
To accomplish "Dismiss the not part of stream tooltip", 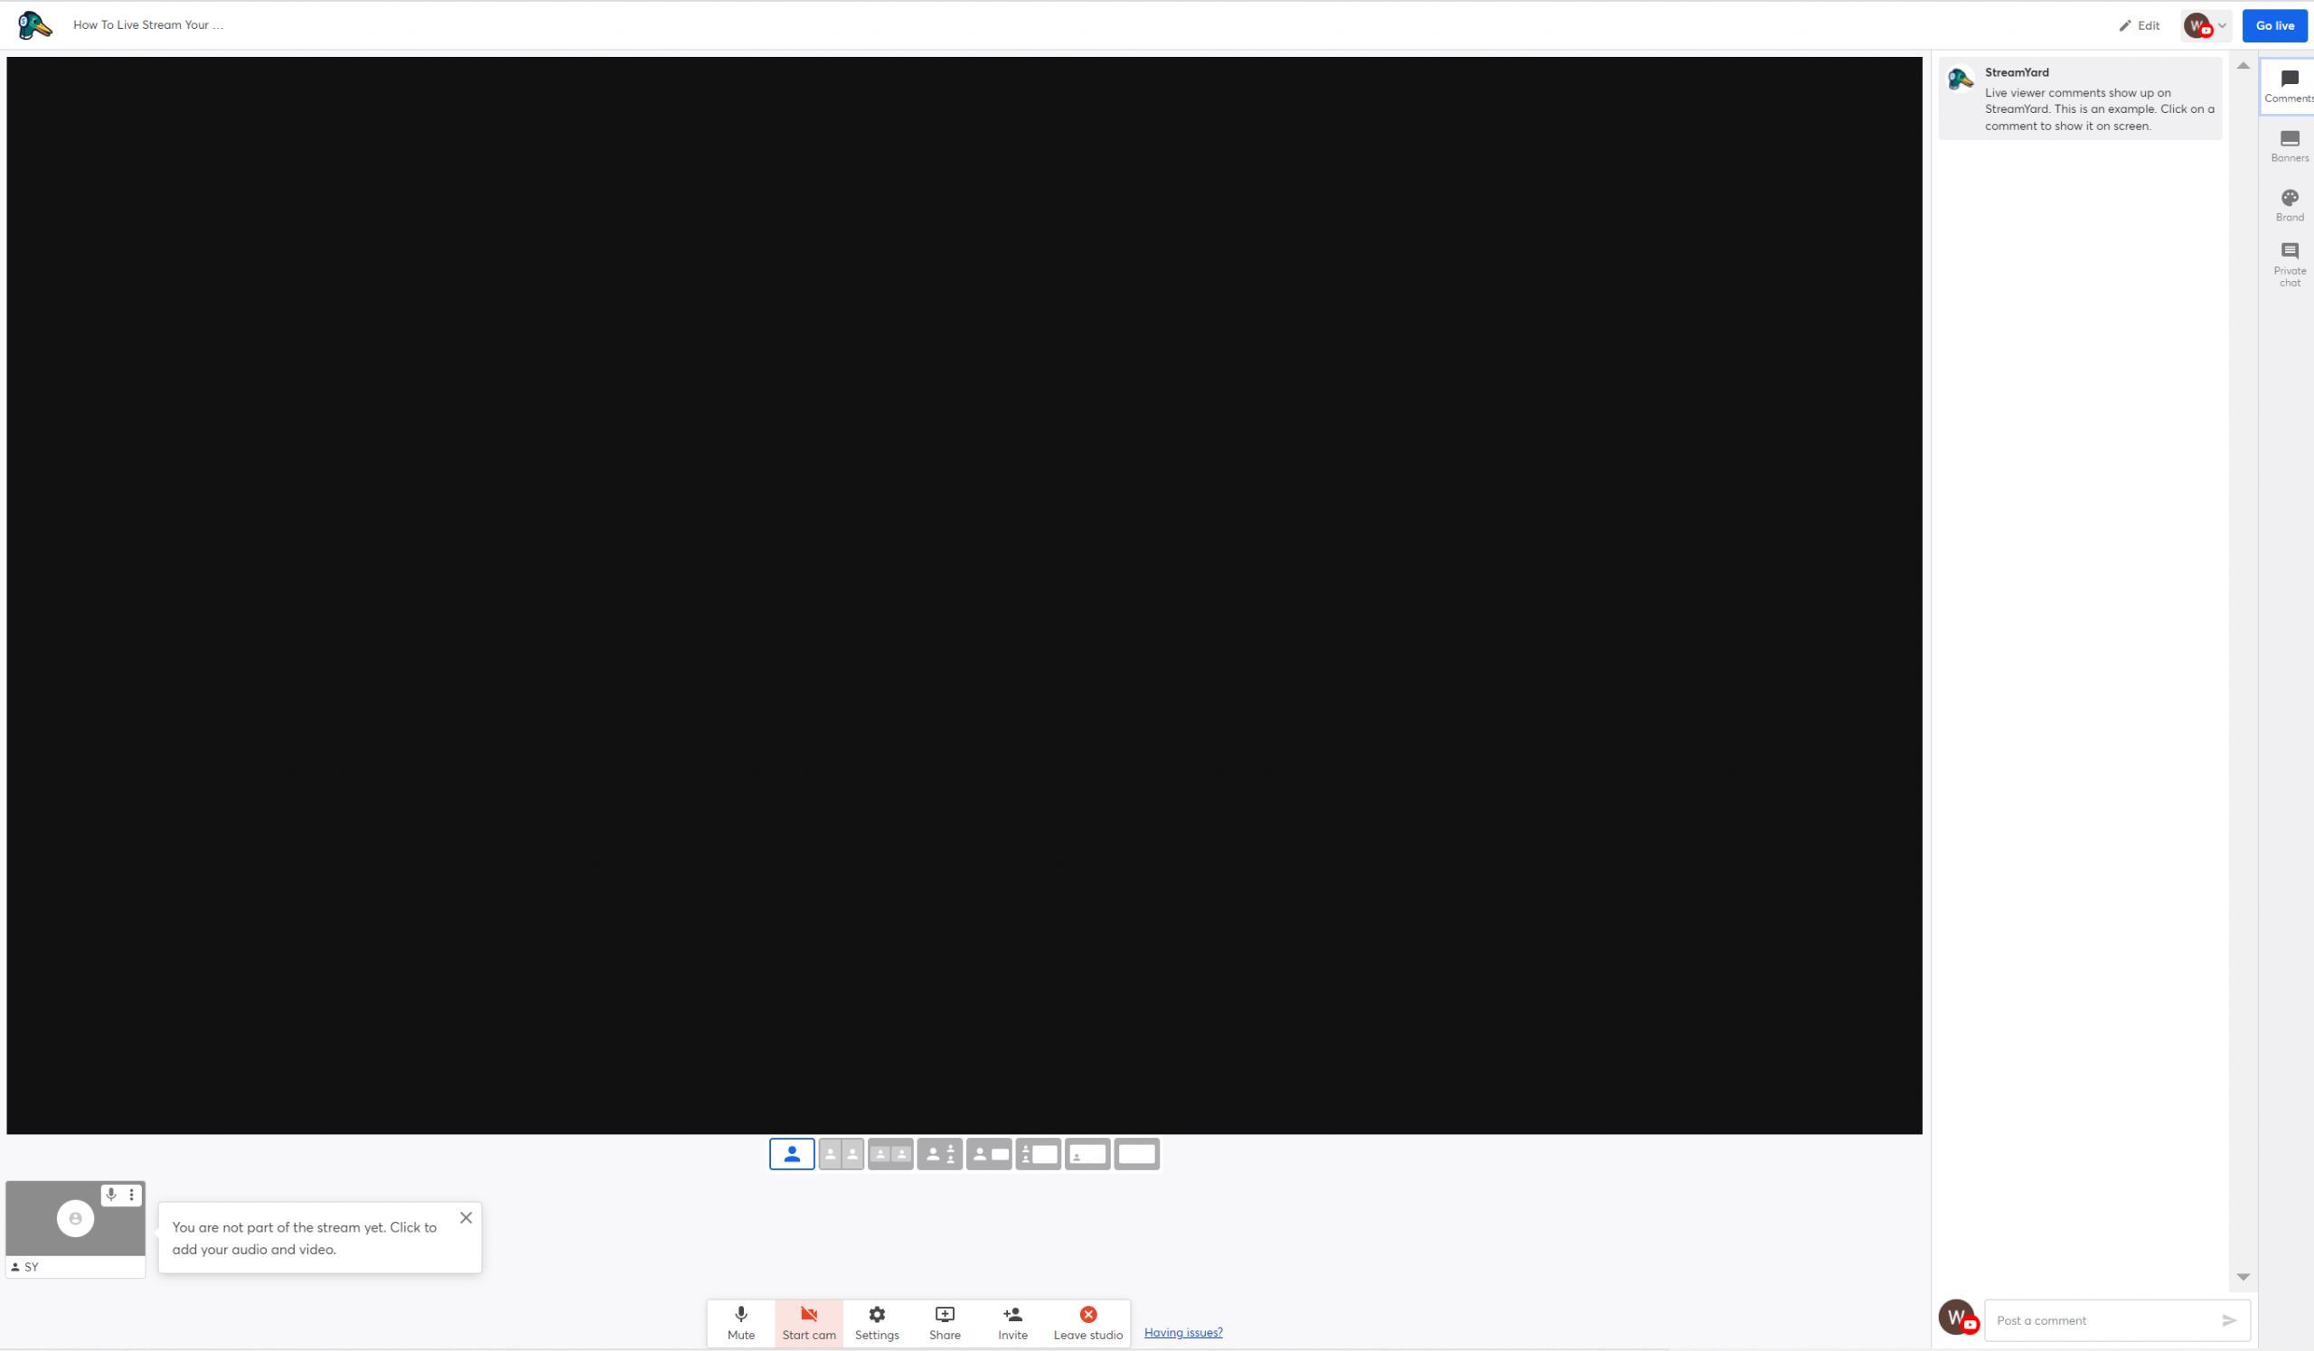I will (x=466, y=1218).
